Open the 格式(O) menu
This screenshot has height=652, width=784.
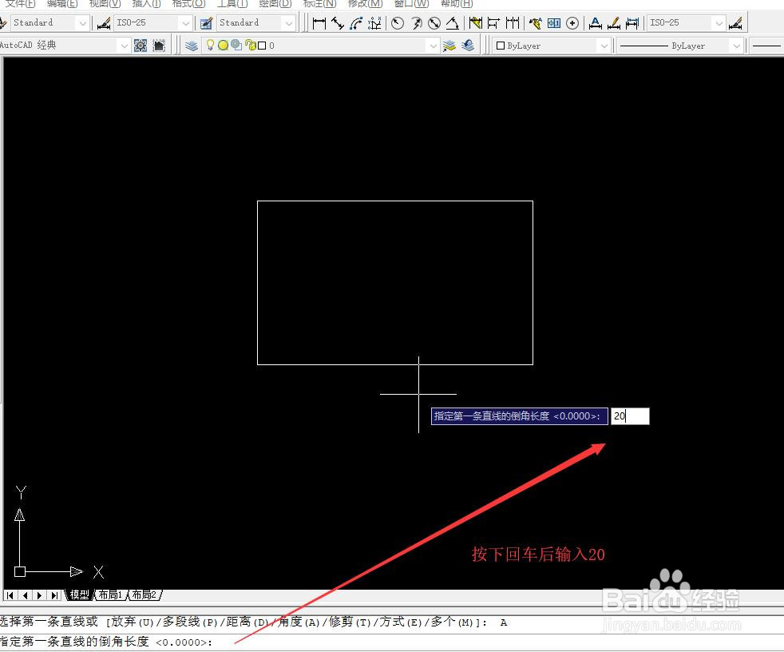tap(188, 3)
